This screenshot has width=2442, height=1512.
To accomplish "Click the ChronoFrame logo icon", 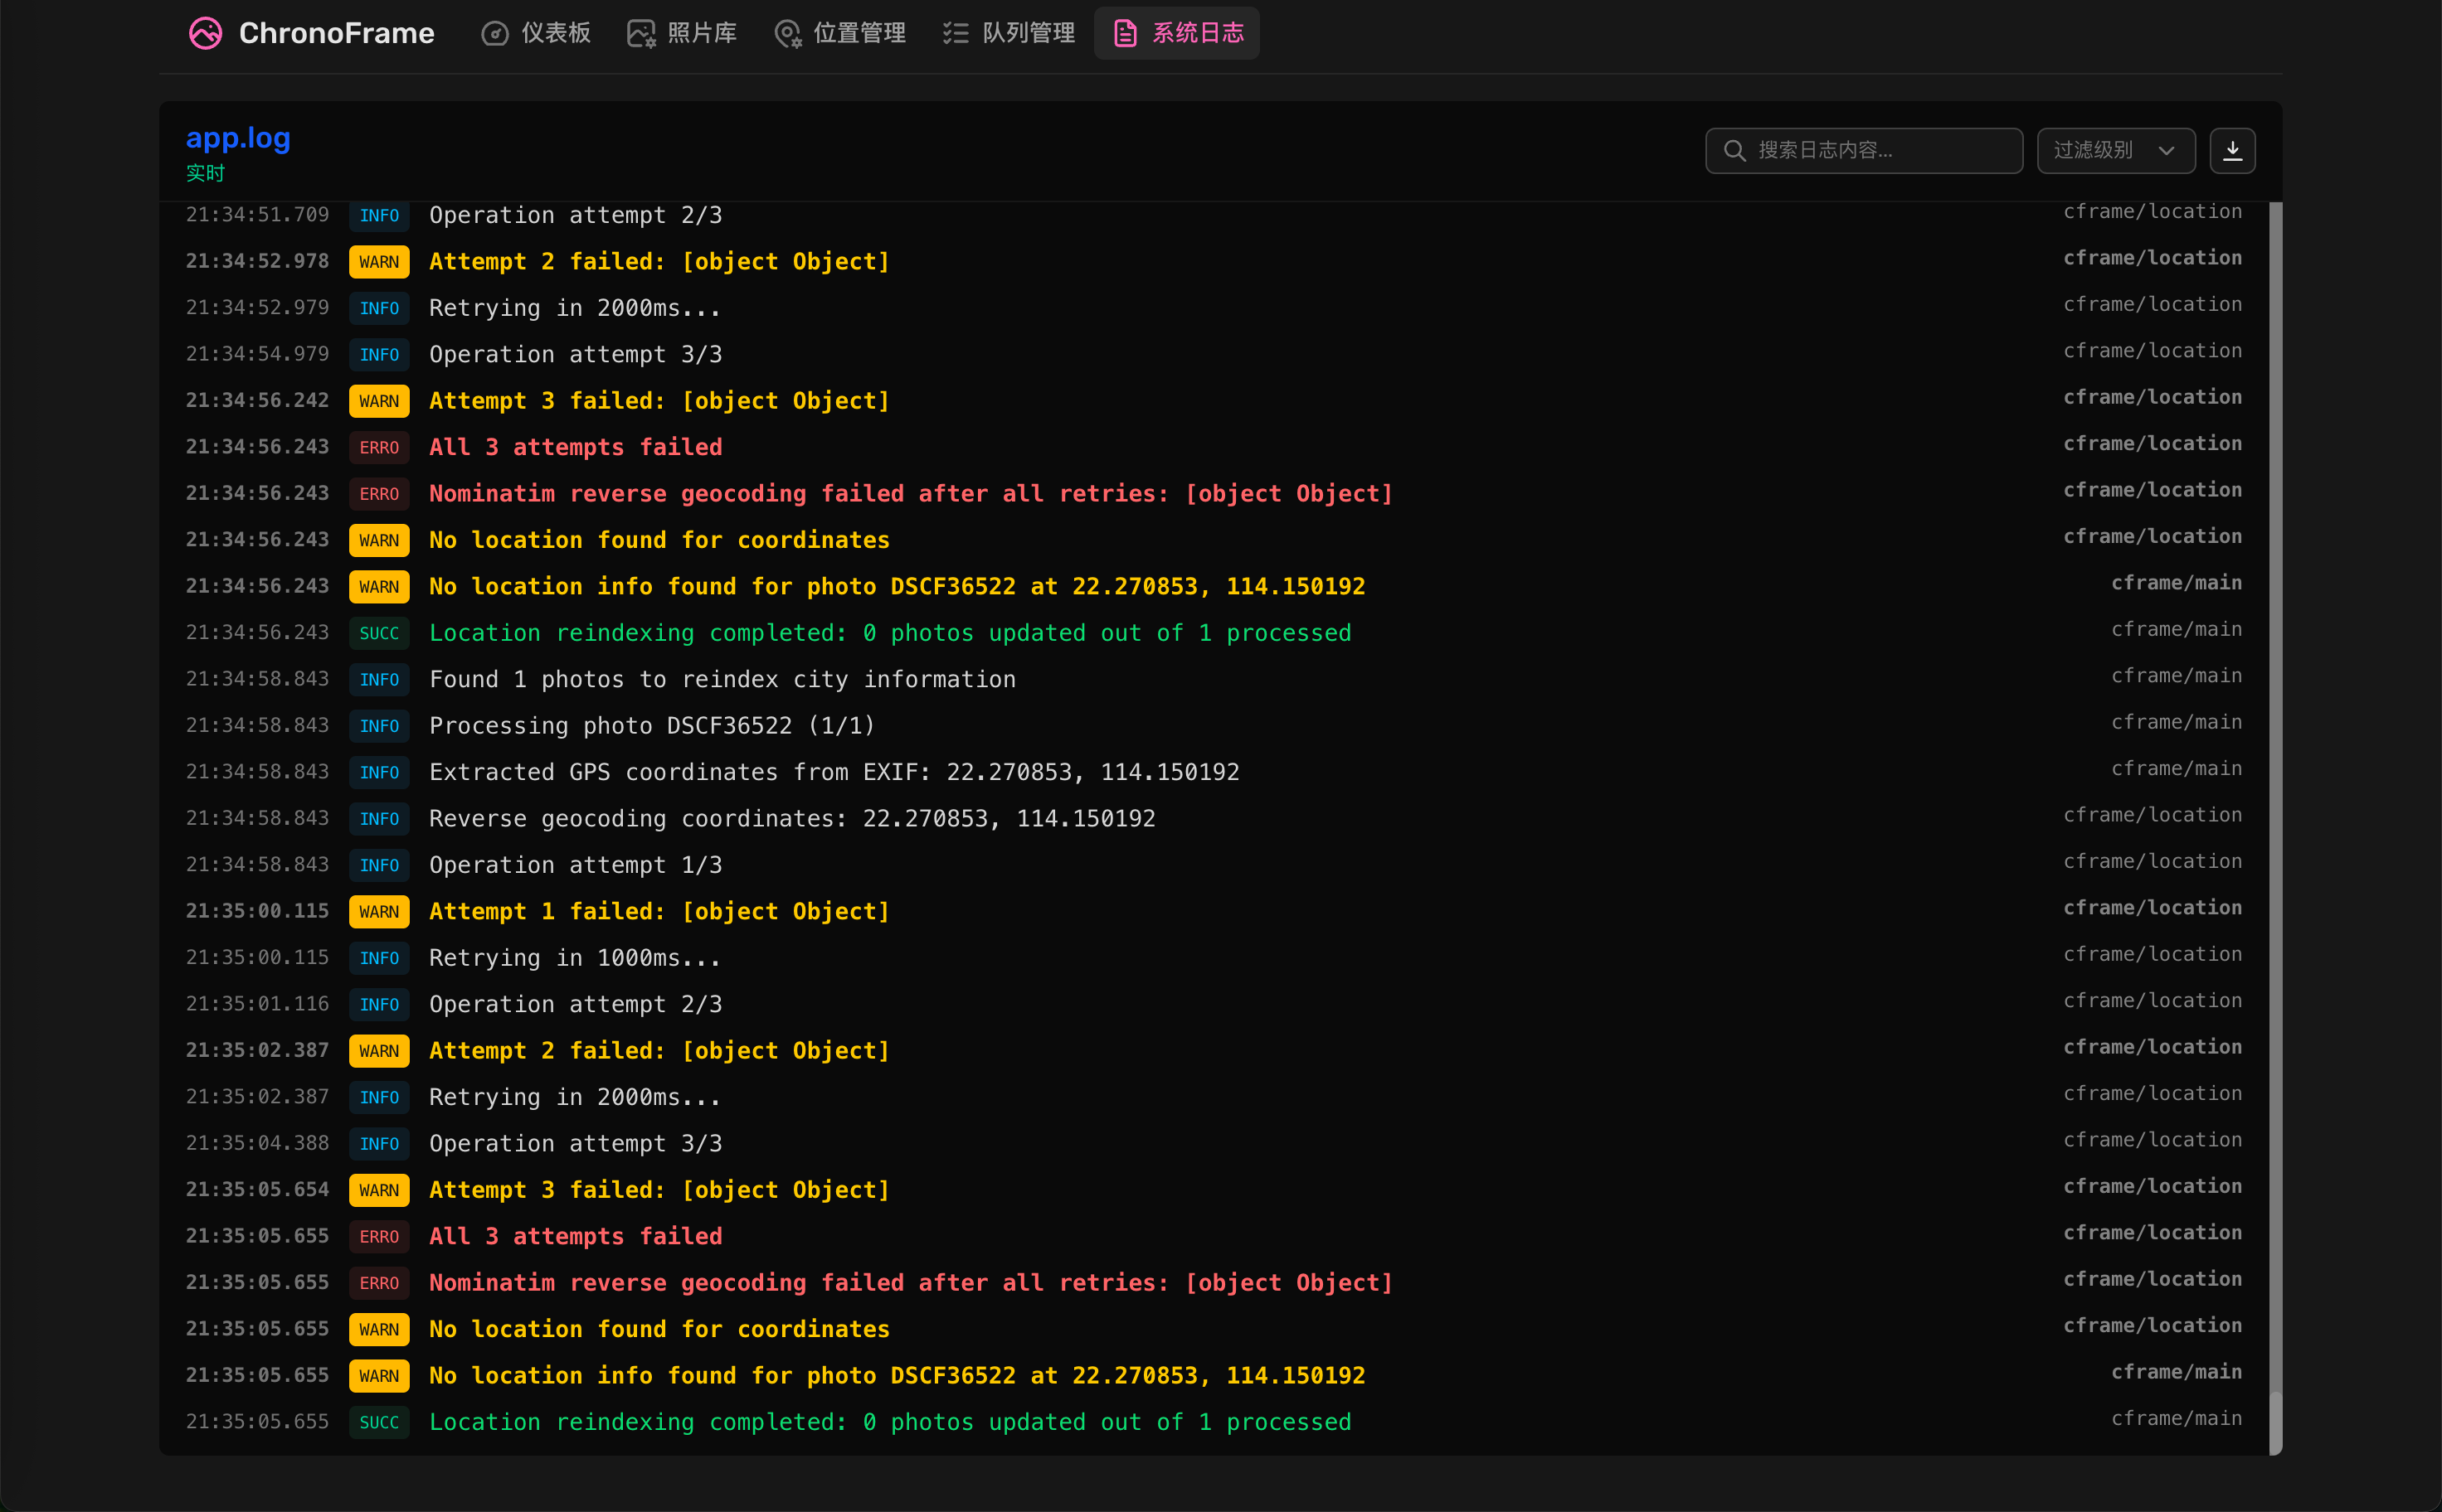I will tap(205, 33).
